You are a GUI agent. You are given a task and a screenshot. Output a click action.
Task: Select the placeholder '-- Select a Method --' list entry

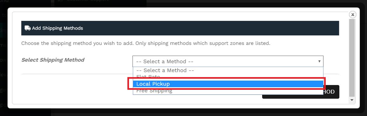click(228, 70)
